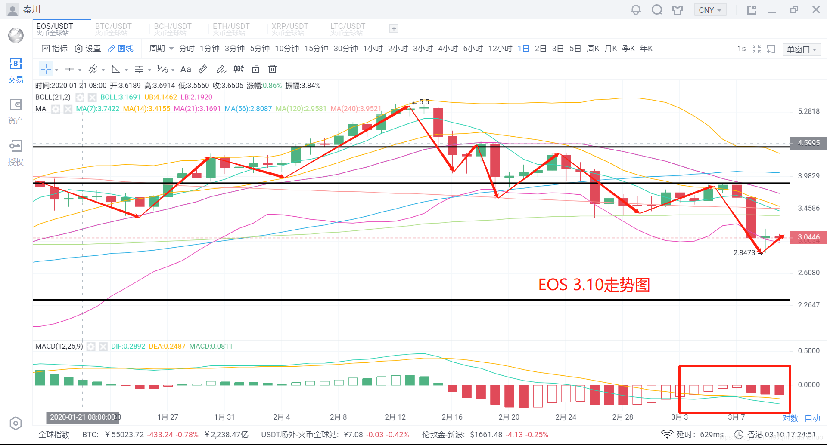Expand the CNY currency dropdown
The height and width of the screenshot is (445, 827).
coord(710,10)
